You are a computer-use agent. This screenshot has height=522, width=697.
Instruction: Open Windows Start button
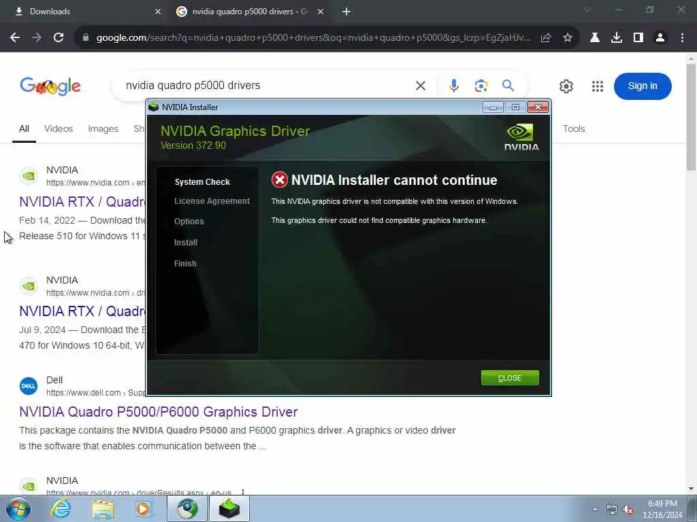pos(18,508)
